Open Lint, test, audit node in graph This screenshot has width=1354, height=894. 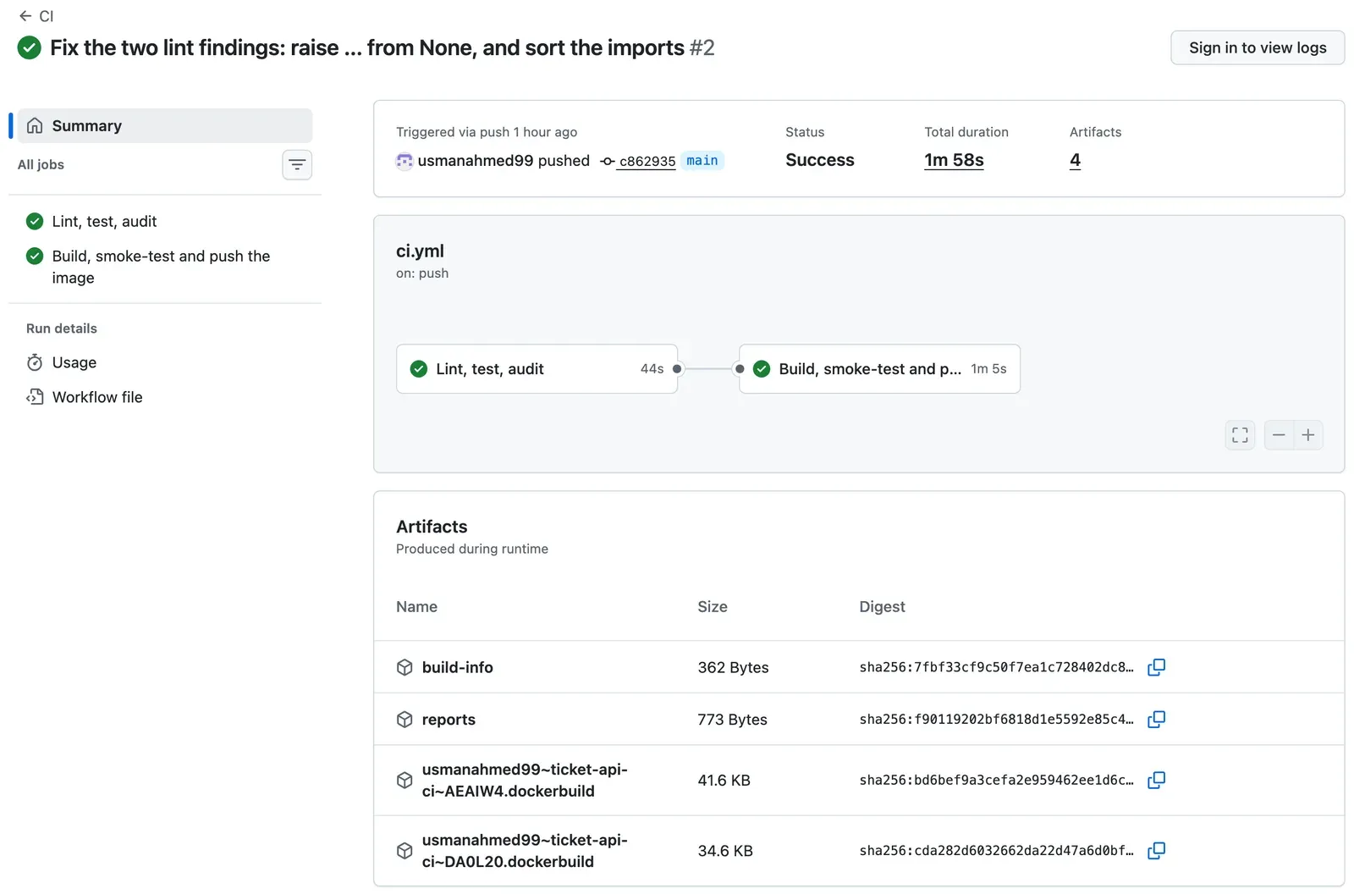pyautogui.click(x=537, y=368)
